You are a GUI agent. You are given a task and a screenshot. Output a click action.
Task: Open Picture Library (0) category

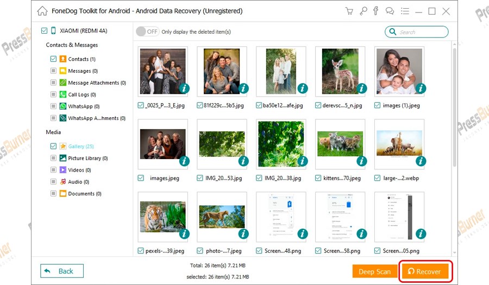pyautogui.click(x=87, y=158)
